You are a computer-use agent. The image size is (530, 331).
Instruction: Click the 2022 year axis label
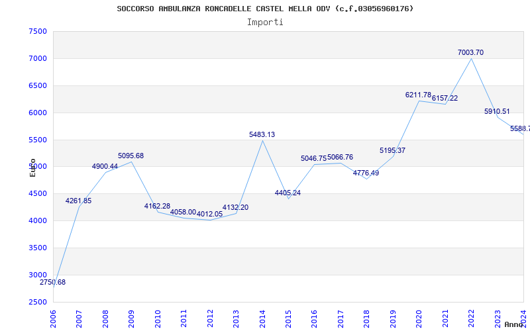pos(471,319)
